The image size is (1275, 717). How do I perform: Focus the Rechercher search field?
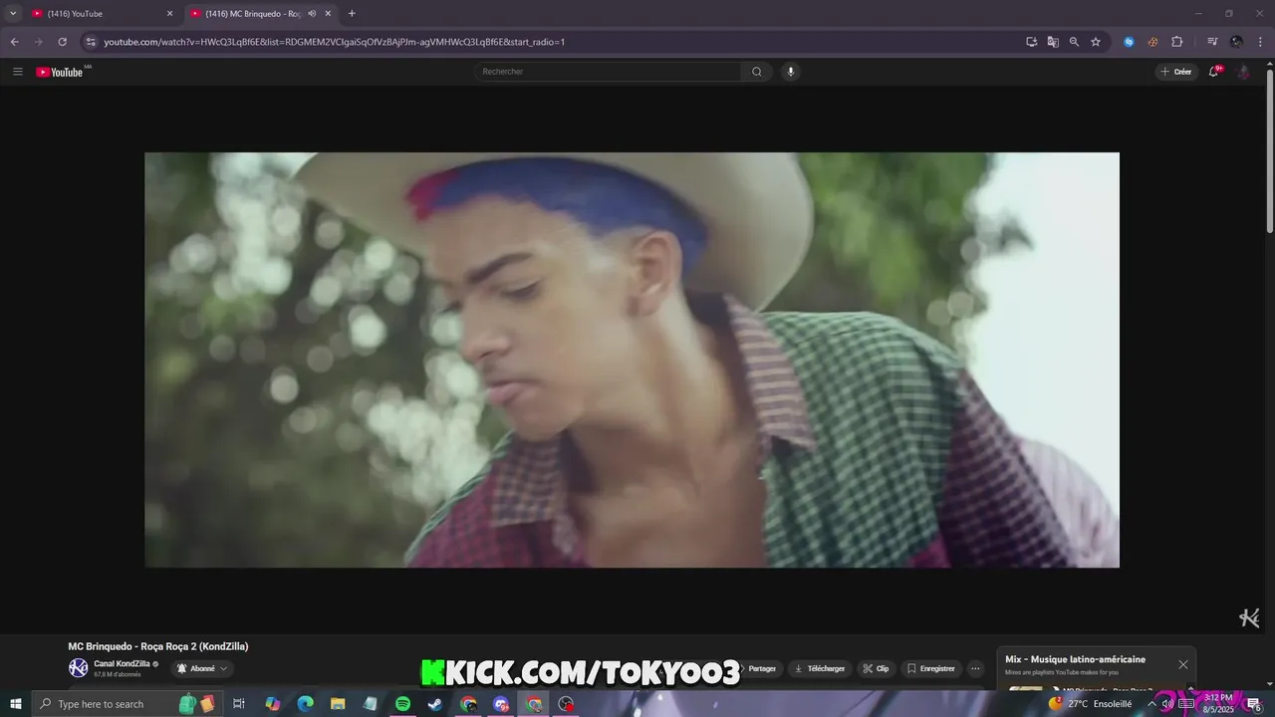(608, 72)
